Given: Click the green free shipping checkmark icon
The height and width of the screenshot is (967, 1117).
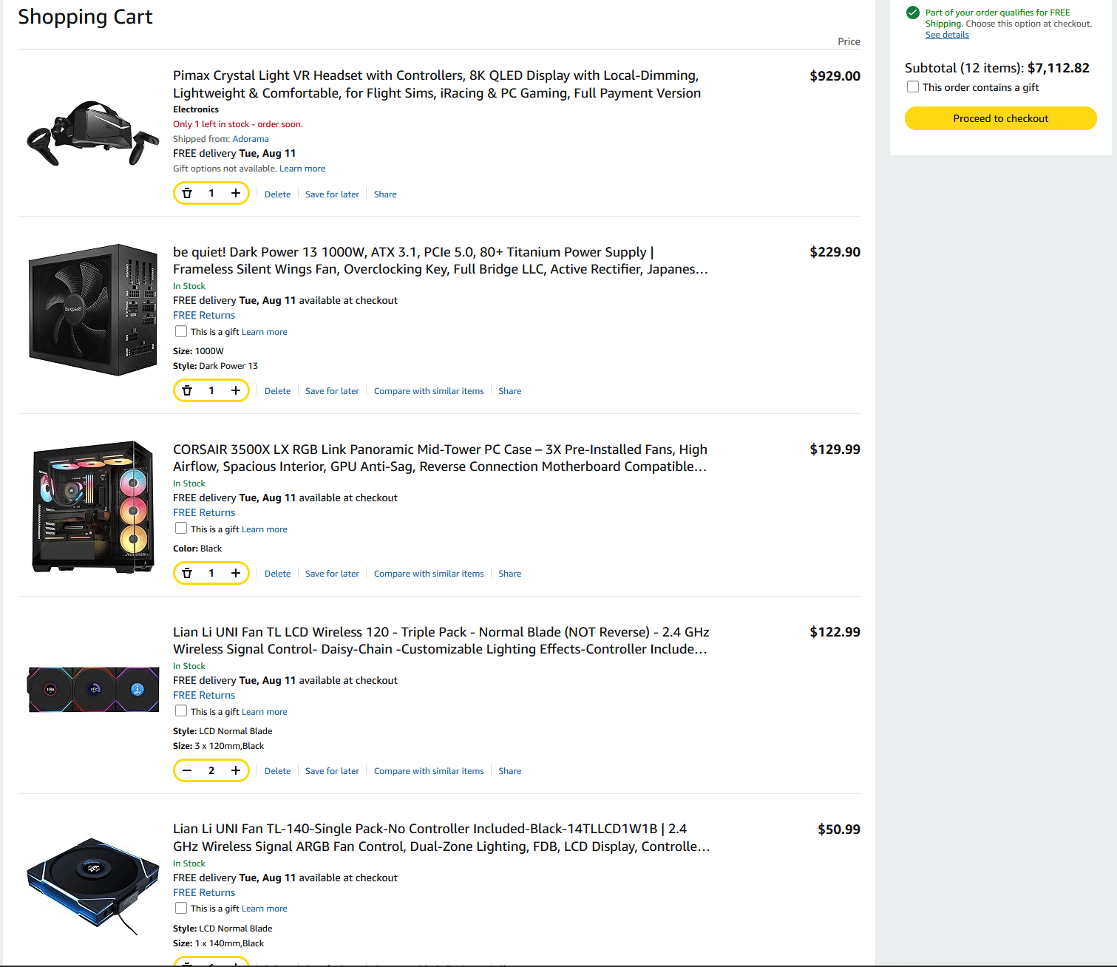Looking at the screenshot, I should pyautogui.click(x=913, y=13).
